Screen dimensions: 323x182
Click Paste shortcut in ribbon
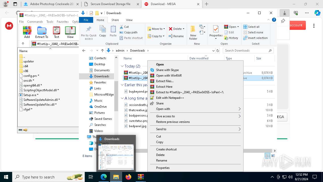tap(131, 38)
